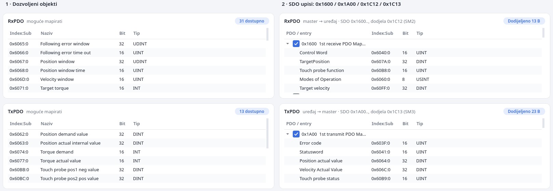Click the 13 dostupno badge in TxPDO
The width and height of the screenshot is (553, 191).
(252, 112)
